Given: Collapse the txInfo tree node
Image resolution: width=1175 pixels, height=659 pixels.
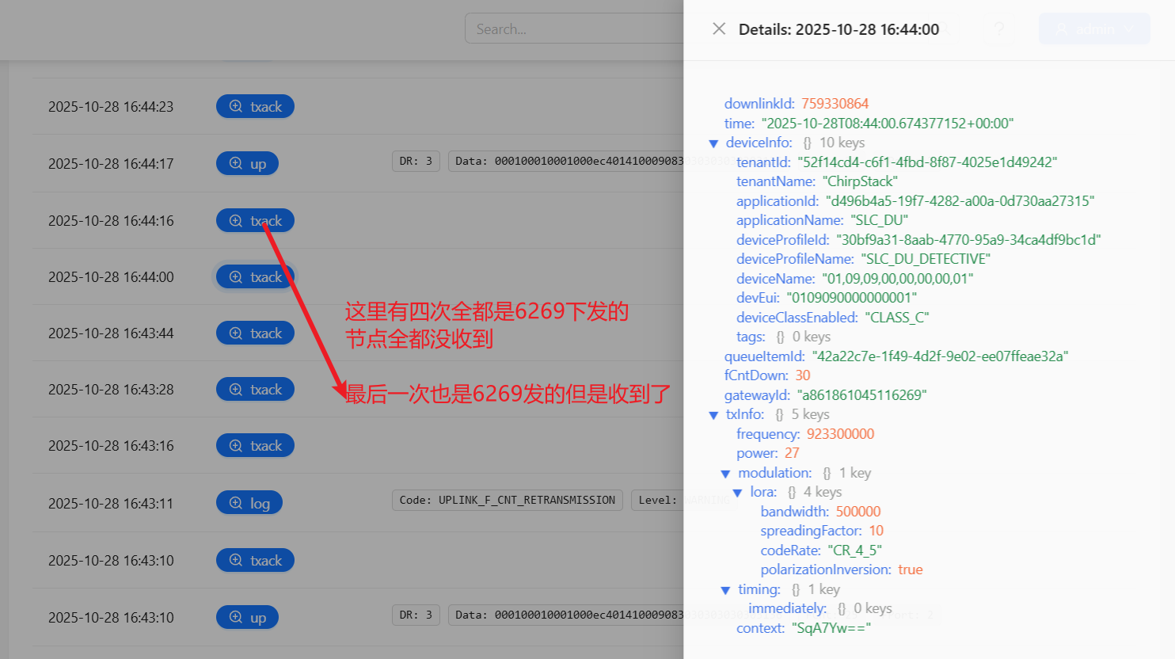Looking at the screenshot, I should [x=713, y=415].
